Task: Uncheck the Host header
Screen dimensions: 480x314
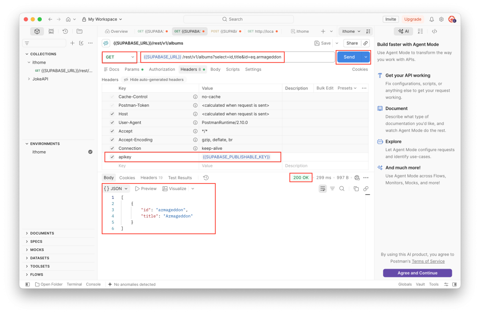Action: point(112,114)
